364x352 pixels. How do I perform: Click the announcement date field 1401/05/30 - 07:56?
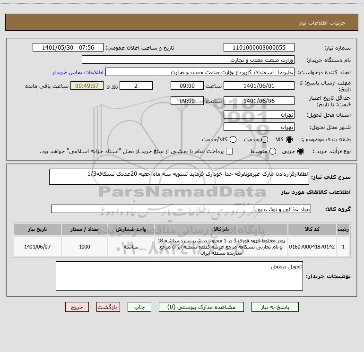click(x=68, y=47)
